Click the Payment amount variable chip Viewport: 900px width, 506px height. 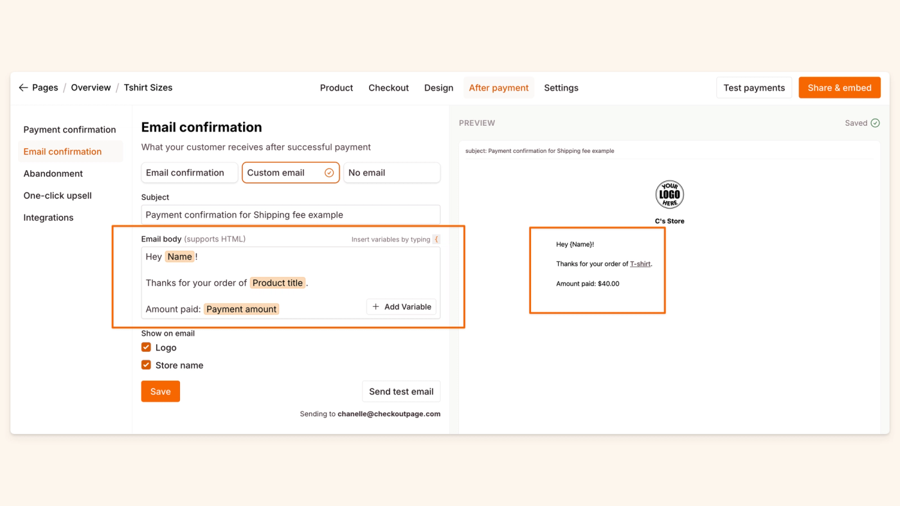pyautogui.click(x=242, y=310)
